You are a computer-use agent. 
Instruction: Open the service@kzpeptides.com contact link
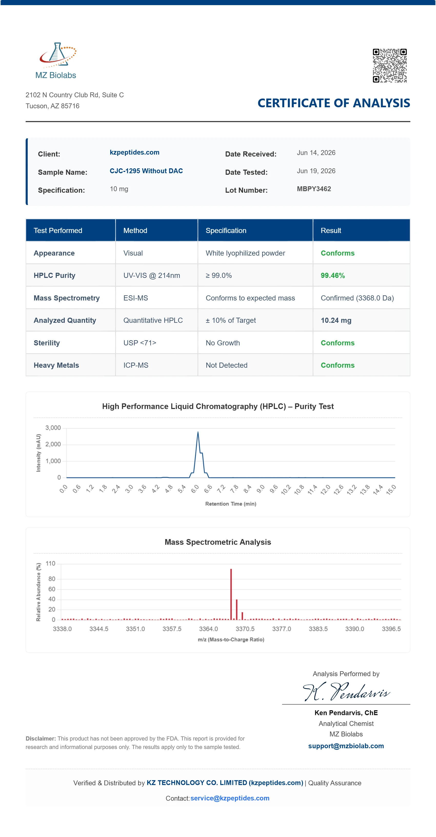[230, 798]
